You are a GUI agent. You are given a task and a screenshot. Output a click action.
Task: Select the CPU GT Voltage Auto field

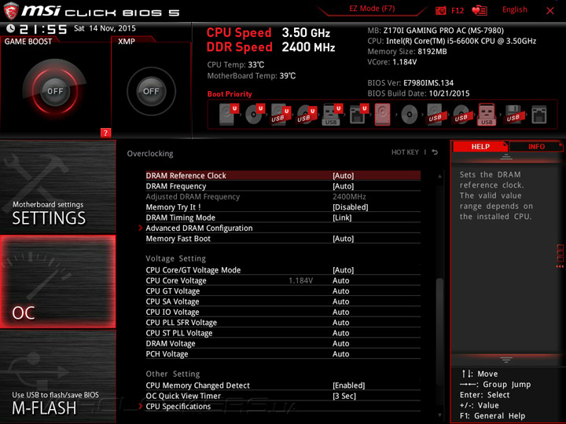click(x=340, y=291)
